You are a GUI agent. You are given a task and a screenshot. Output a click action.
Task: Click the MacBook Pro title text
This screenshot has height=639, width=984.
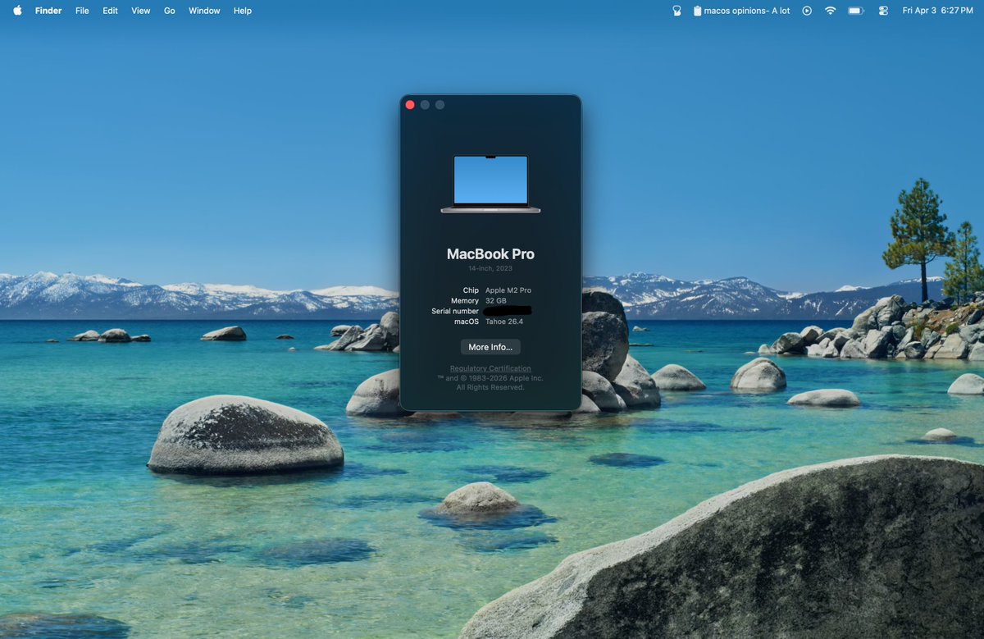pos(490,254)
